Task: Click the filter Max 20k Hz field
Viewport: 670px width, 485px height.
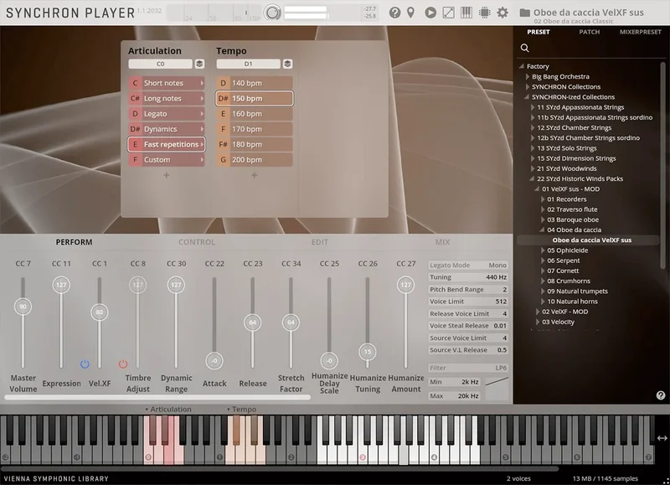Action: click(x=455, y=396)
